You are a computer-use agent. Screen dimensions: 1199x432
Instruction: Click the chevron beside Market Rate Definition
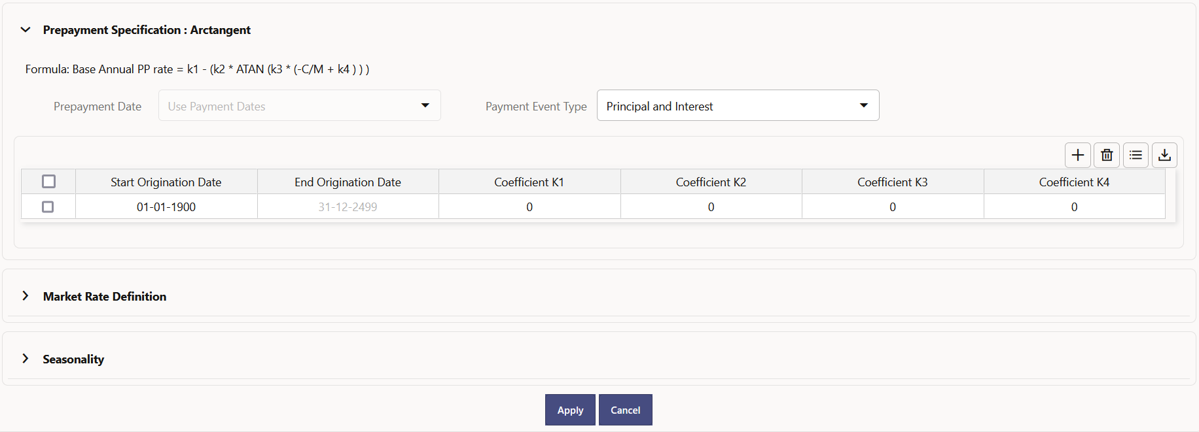[26, 295]
